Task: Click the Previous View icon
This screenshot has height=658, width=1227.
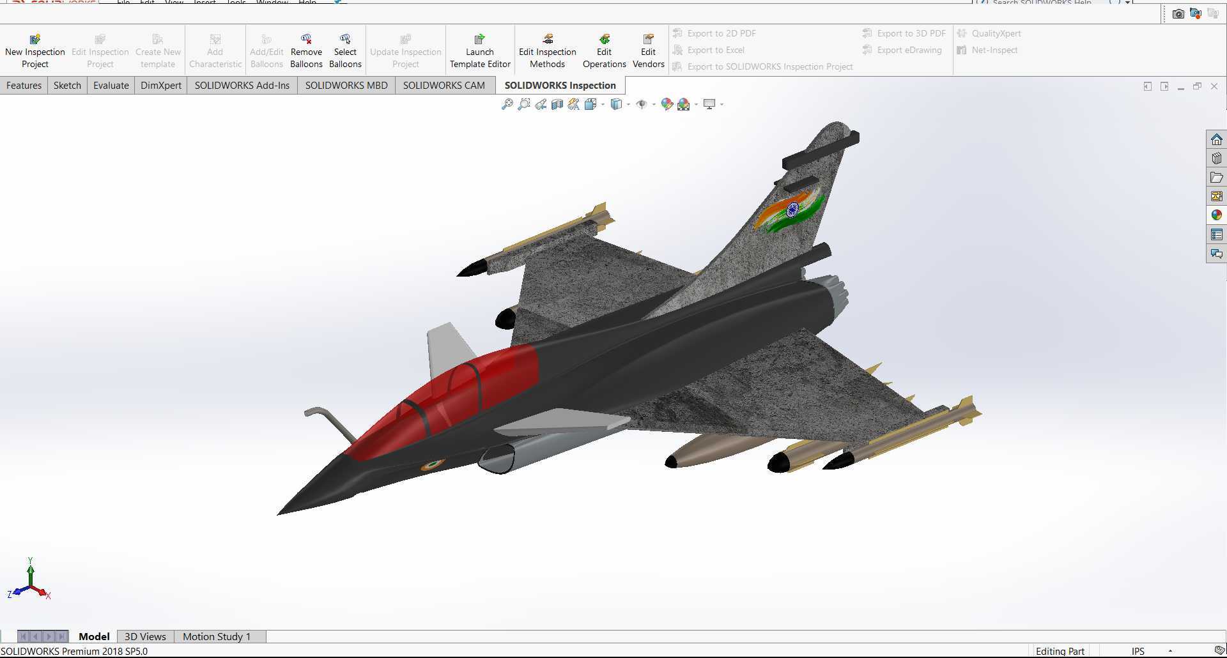Action: pos(541,104)
